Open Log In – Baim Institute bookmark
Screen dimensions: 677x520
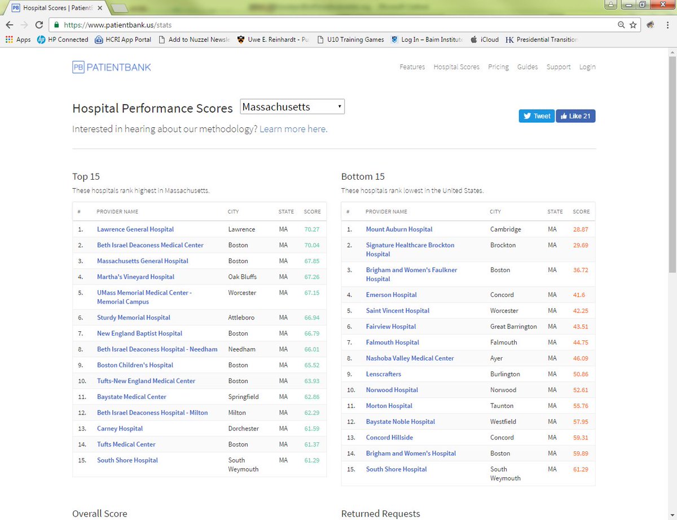[x=427, y=39]
